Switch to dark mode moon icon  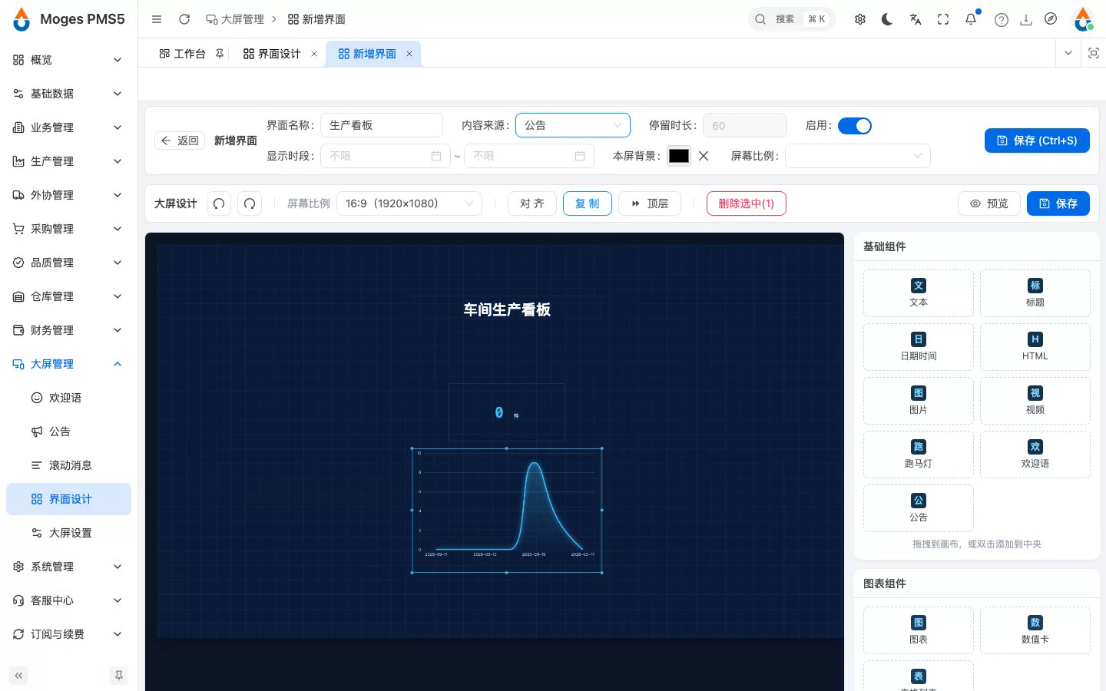888,19
